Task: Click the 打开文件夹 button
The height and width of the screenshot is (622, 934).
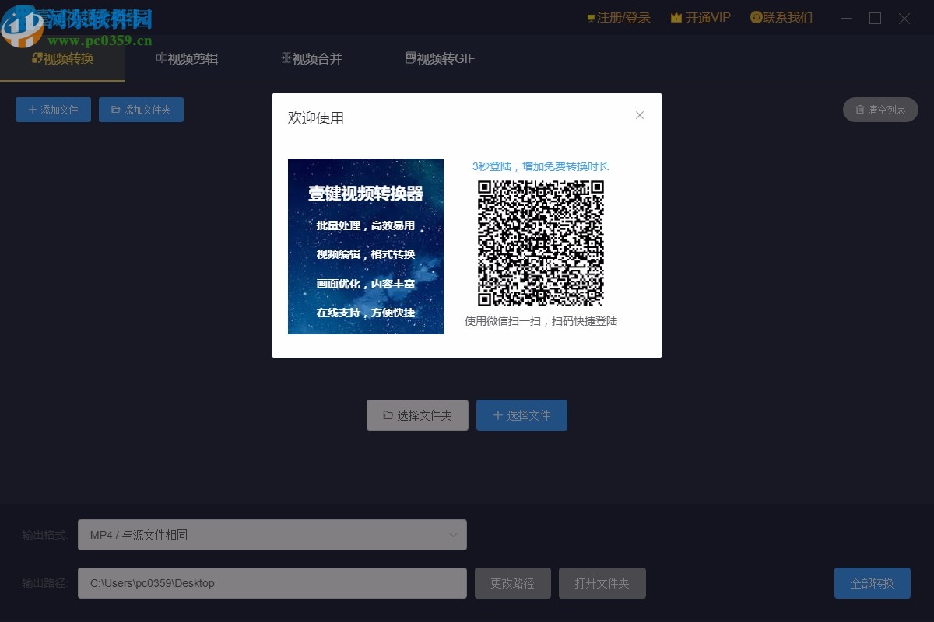Action: [602, 583]
